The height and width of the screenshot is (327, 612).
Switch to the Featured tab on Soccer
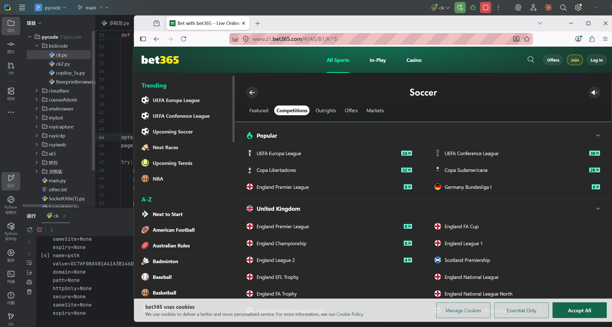pos(258,110)
